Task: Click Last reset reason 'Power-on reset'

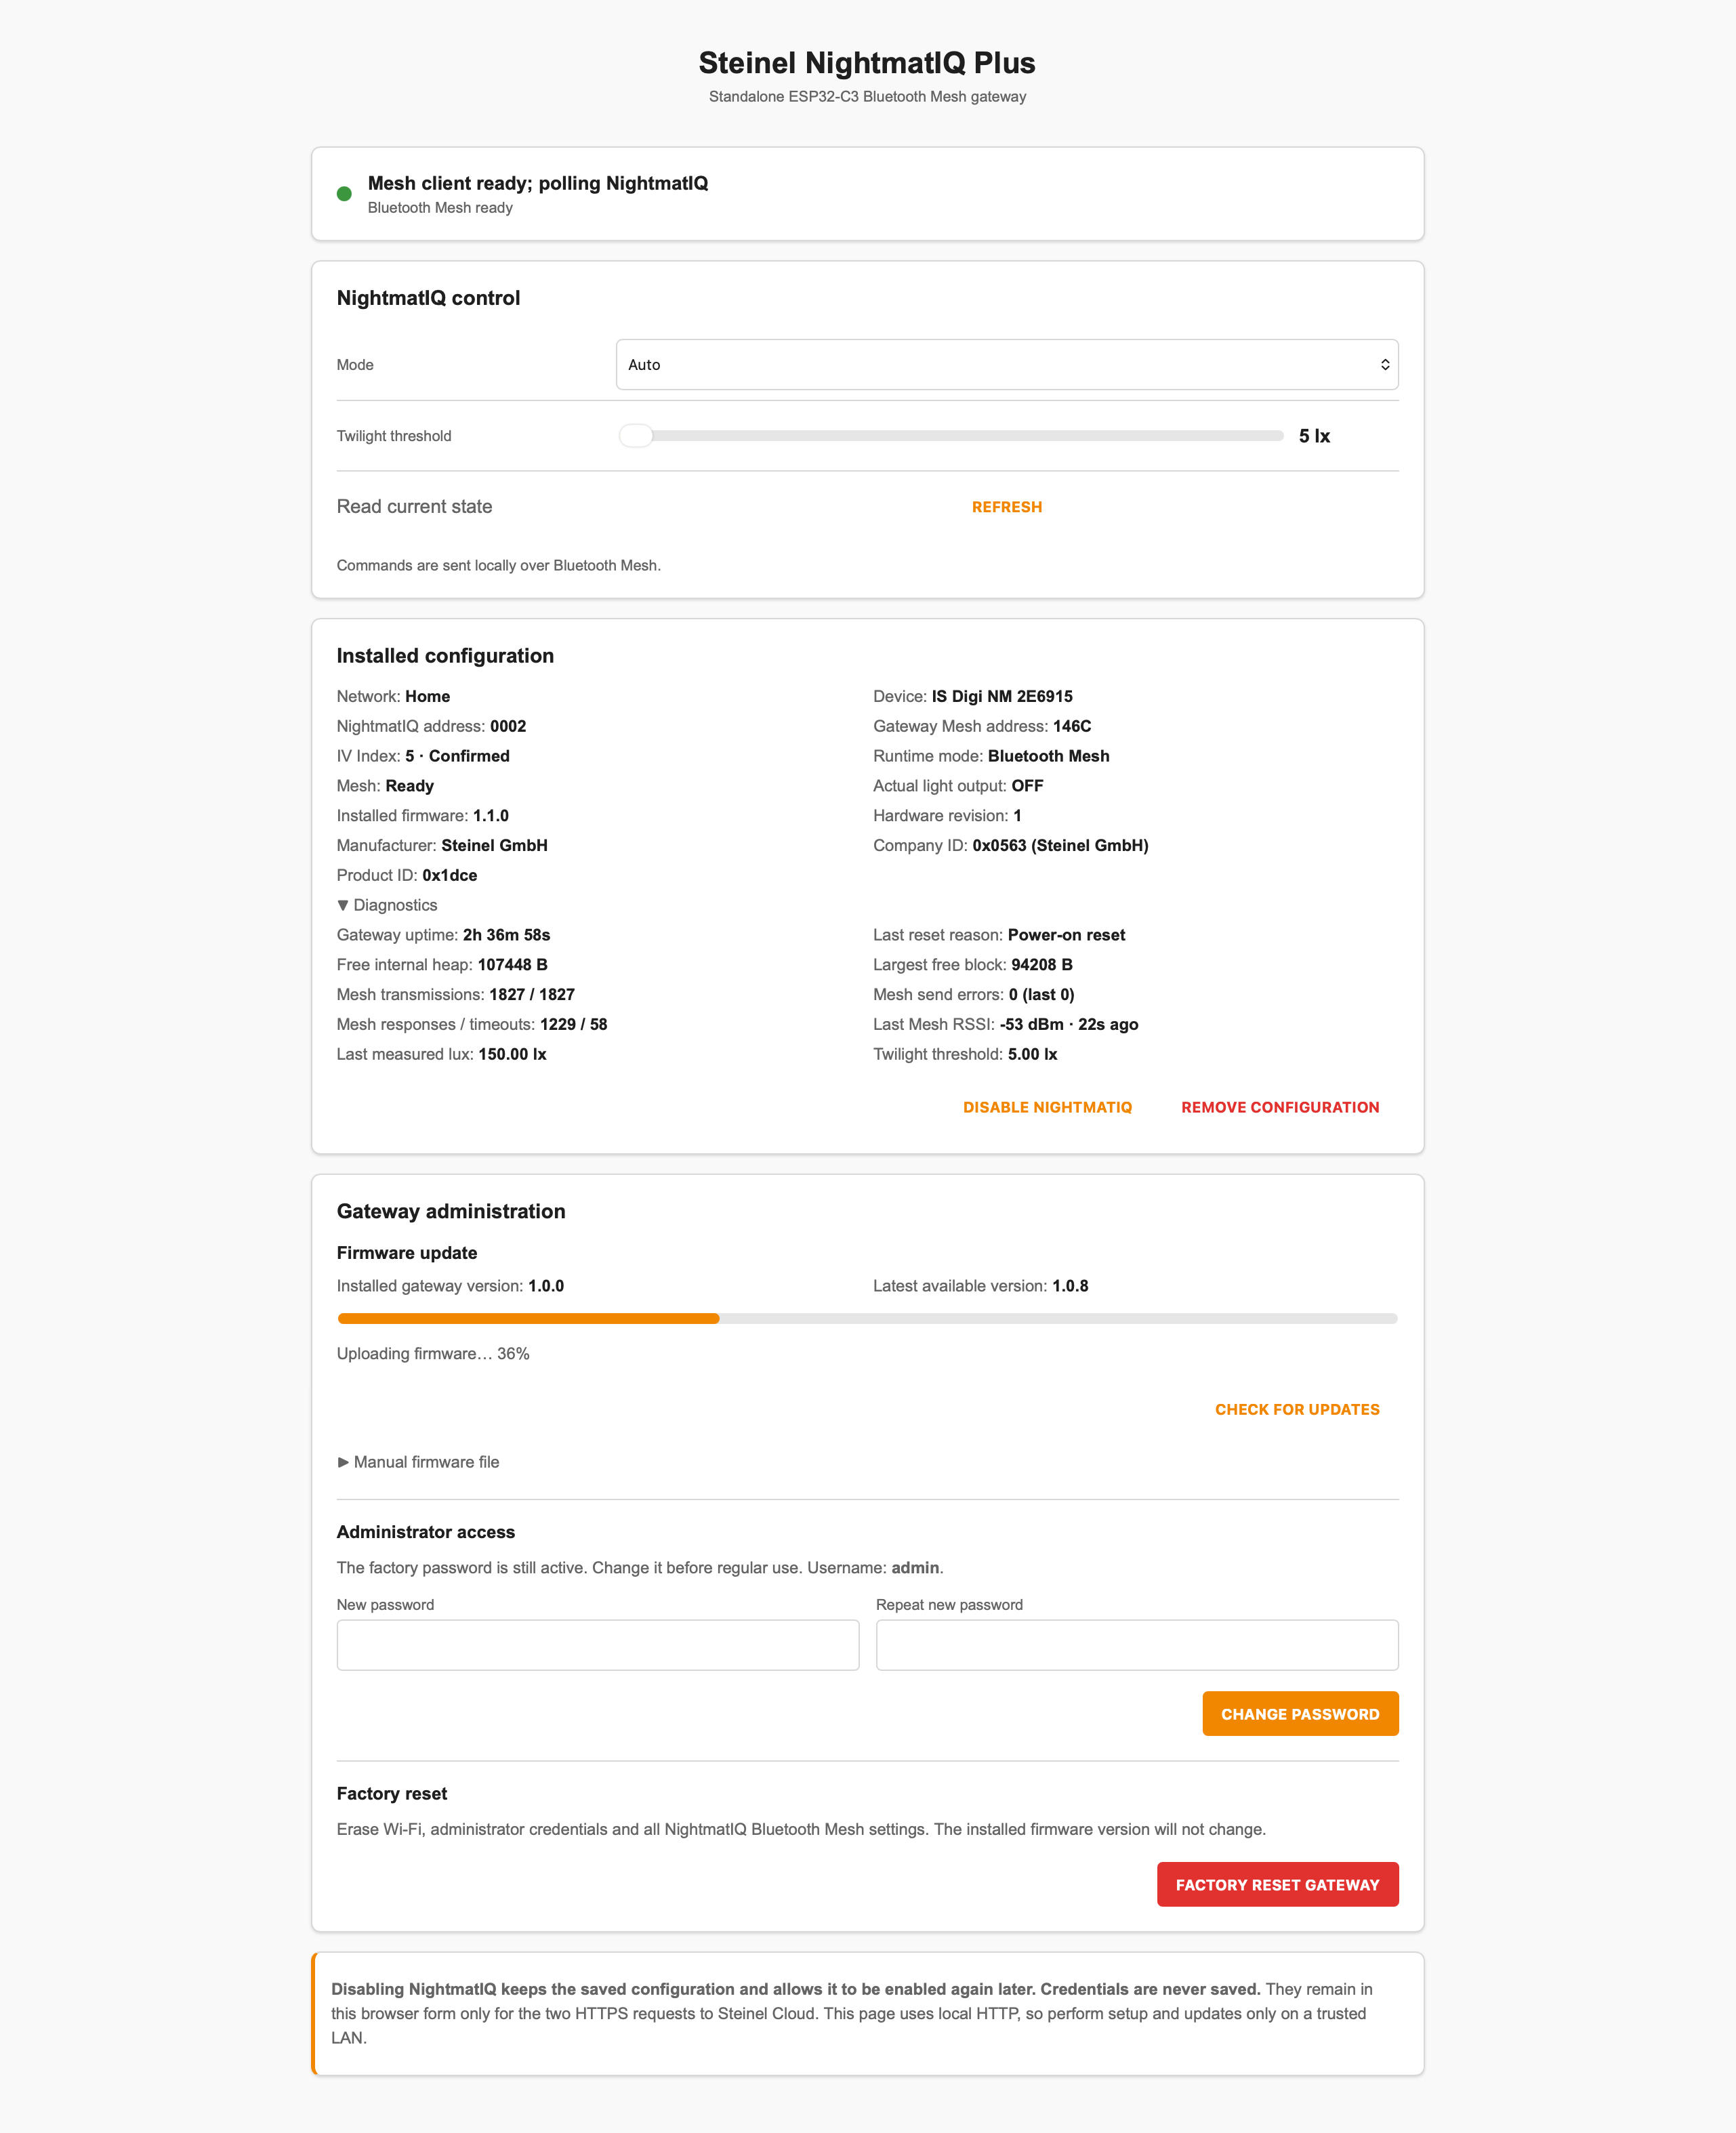Action: click(x=1066, y=935)
